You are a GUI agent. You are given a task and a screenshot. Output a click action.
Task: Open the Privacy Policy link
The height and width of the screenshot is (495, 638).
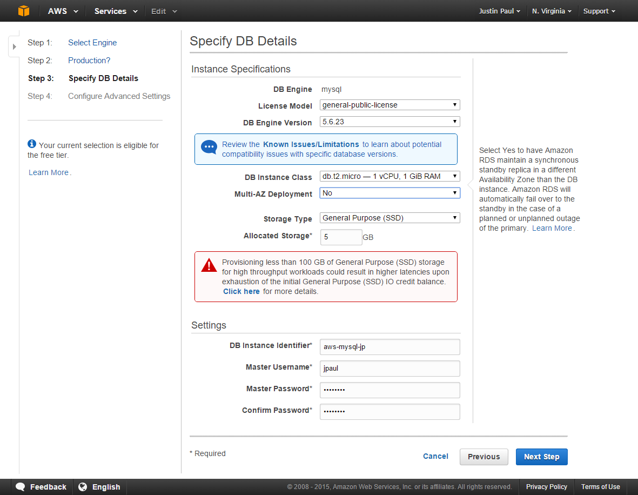coord(547,487)
